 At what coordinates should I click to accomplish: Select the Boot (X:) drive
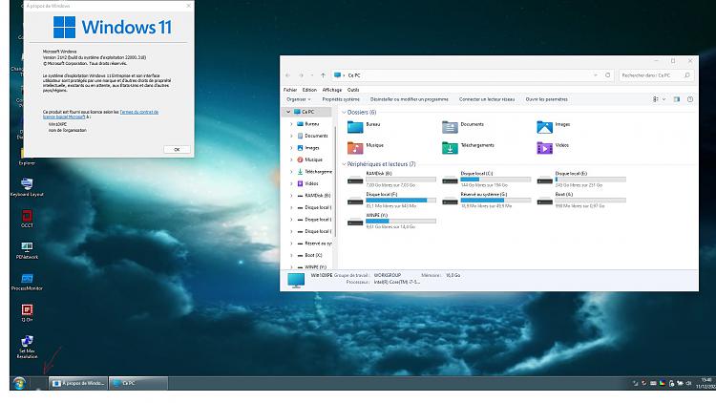[x=580, y=201]
